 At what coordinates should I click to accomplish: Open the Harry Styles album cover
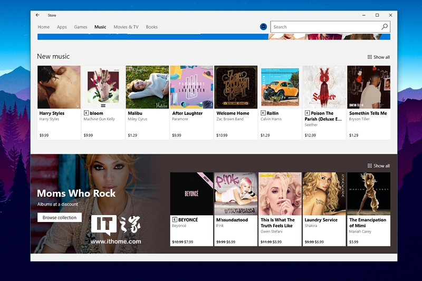click(x=59, y=87)
